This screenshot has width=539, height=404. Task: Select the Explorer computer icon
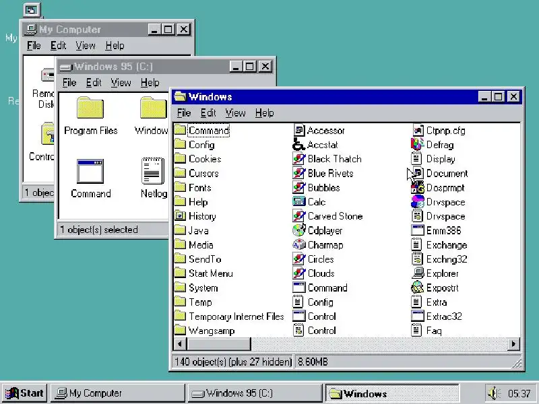[x=417, y=273]
